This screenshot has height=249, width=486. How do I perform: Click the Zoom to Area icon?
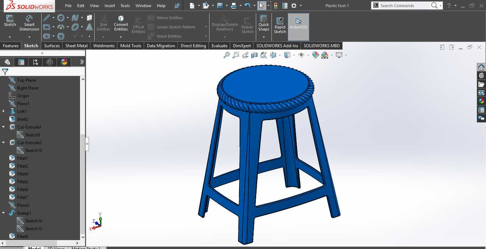(236, 55)
